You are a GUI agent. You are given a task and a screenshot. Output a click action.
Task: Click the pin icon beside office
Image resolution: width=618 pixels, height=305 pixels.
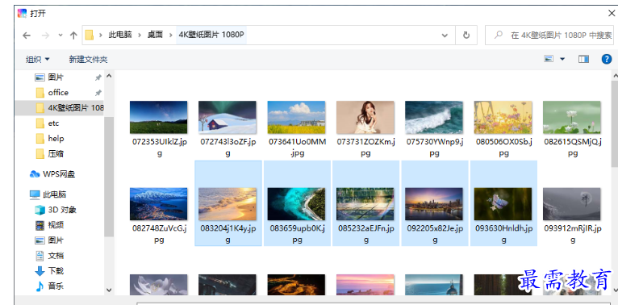click(98, 93)
